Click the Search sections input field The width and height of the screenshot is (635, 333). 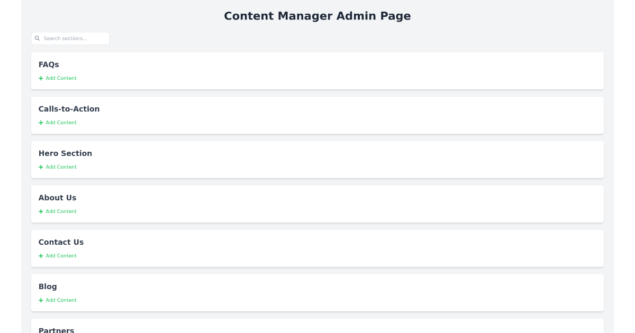[x=74, y=38]
